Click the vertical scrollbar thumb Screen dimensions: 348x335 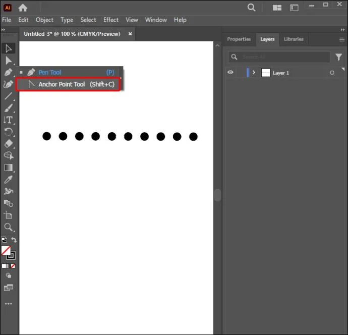[x=218, y=195]
